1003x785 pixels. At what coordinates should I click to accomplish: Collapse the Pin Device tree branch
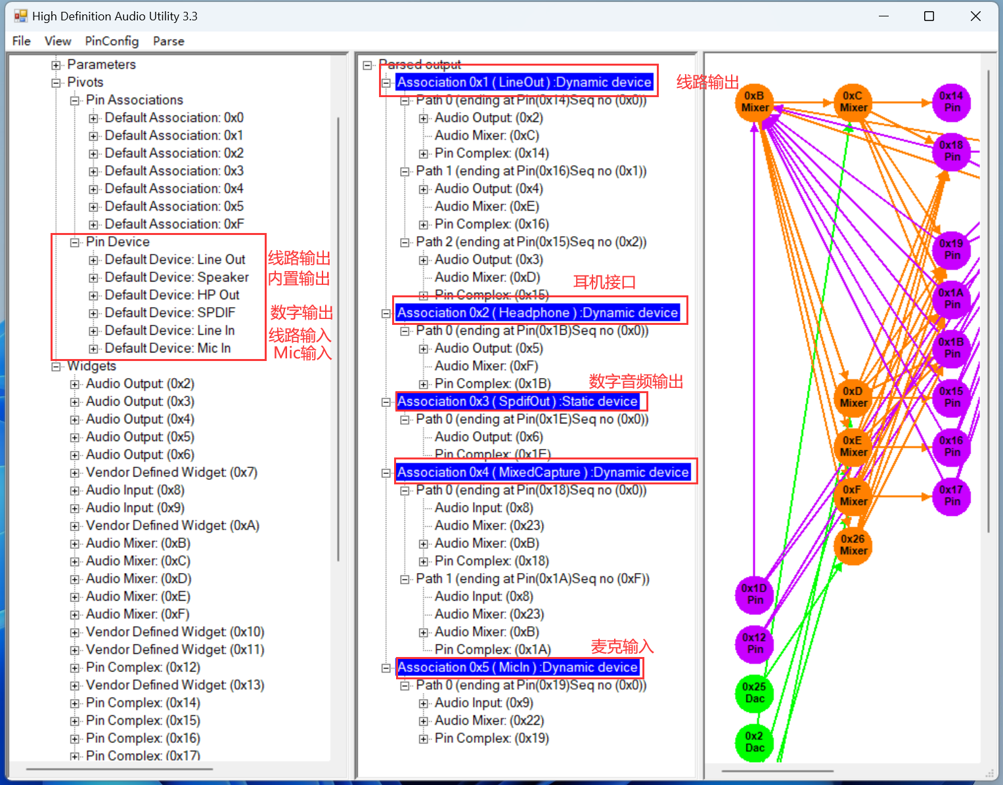click(x=75, y=242)
